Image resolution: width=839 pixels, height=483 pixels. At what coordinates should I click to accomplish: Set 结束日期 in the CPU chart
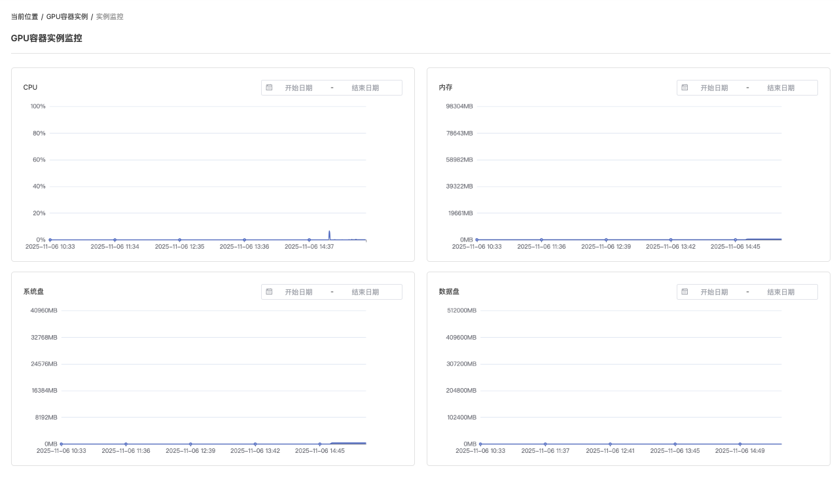[365, 88]
